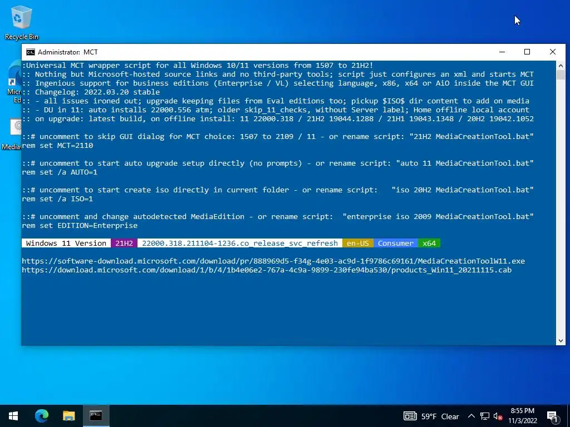Viewport: 570px width, 427px height.
Task: Select the command prompt taskbar button
Action: [96, 416]
